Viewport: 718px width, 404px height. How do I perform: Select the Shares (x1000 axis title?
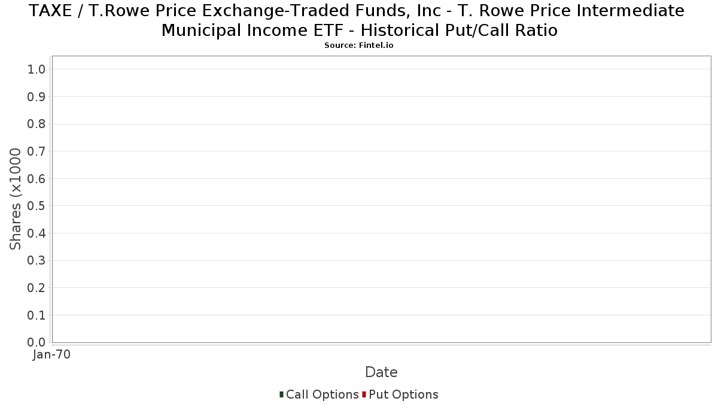[16, 199]
